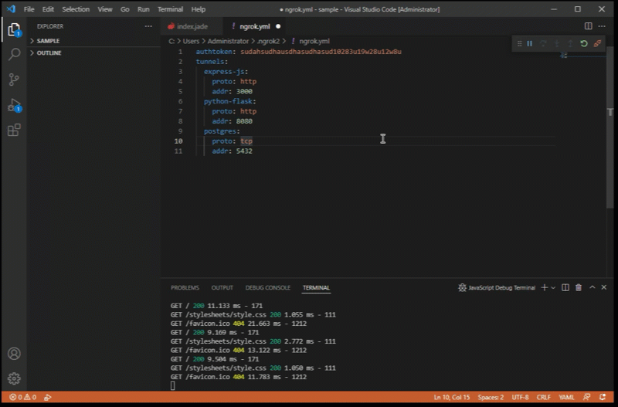Viewport: 618px width, 407px height.
Task: Switch to the DEBUG CONSOLE tab
Action: [267, 287]
